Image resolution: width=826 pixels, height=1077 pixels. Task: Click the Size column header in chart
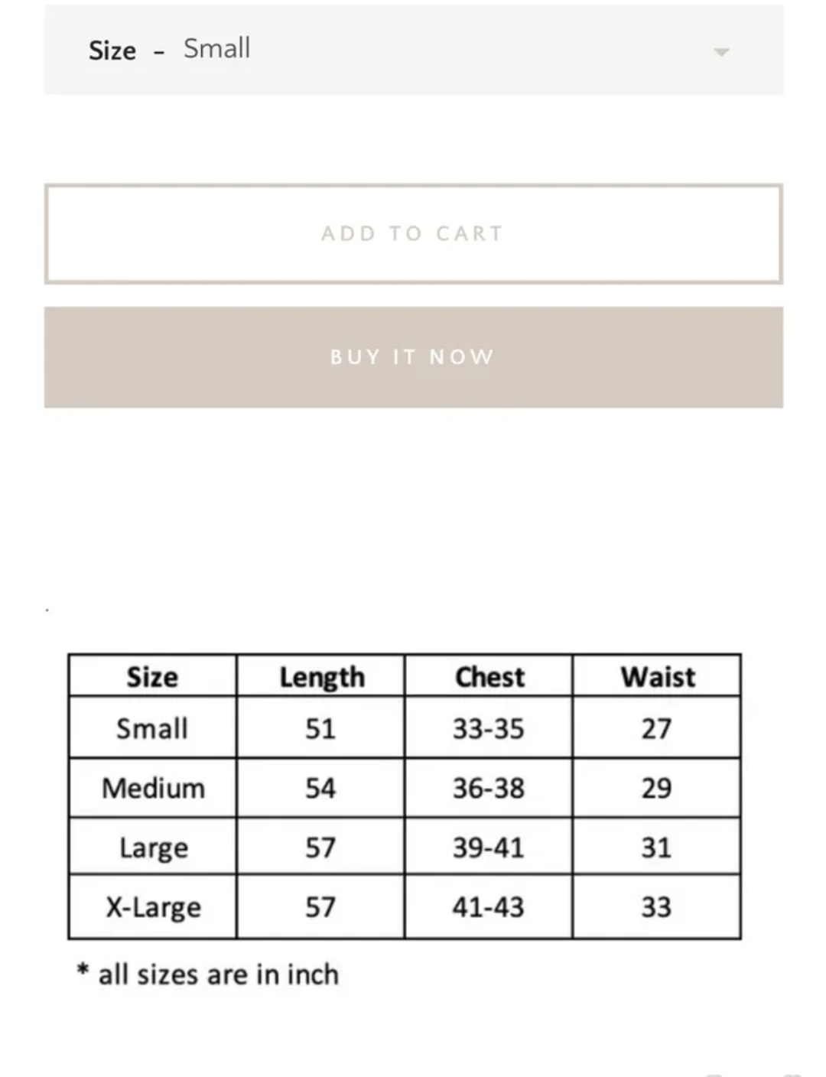point(152,677)
